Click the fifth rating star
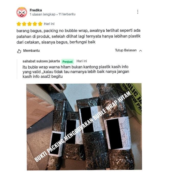The height and width of the screenshot is (174, 174). 40,24
